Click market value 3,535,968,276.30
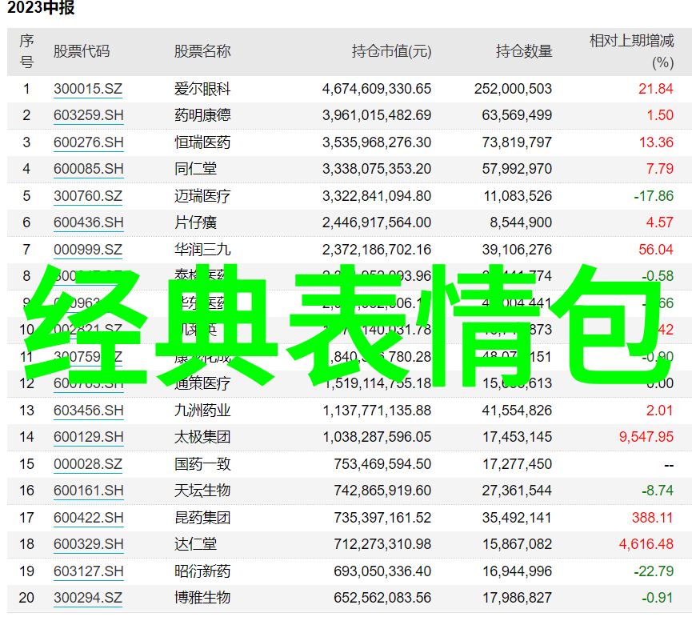Image resolution: width=692 pixels, height=621 pixels. [x=377, y=142]
